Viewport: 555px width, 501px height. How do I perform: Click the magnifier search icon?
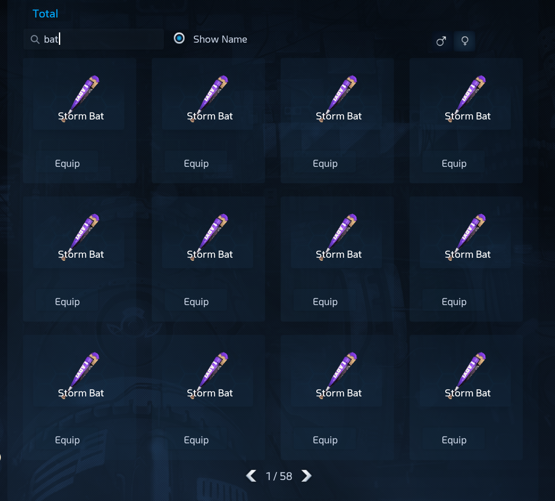(x=35, y=40)
